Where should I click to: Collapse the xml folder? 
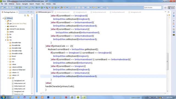click(8, 78)
